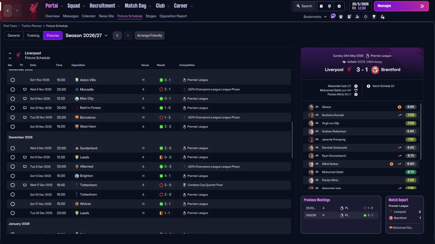Open the globe world icon in header
The height and width of the screenshot is (244, 435).
330,6
